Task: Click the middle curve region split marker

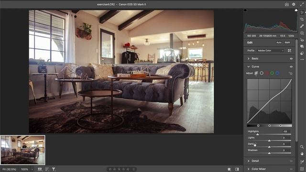Action: (270, 126)
